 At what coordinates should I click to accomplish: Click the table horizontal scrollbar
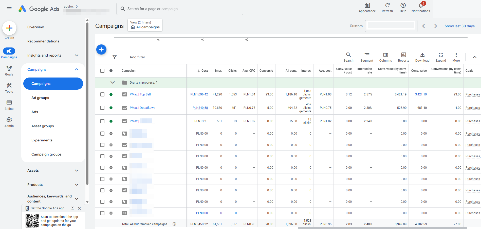pos(383,228)
